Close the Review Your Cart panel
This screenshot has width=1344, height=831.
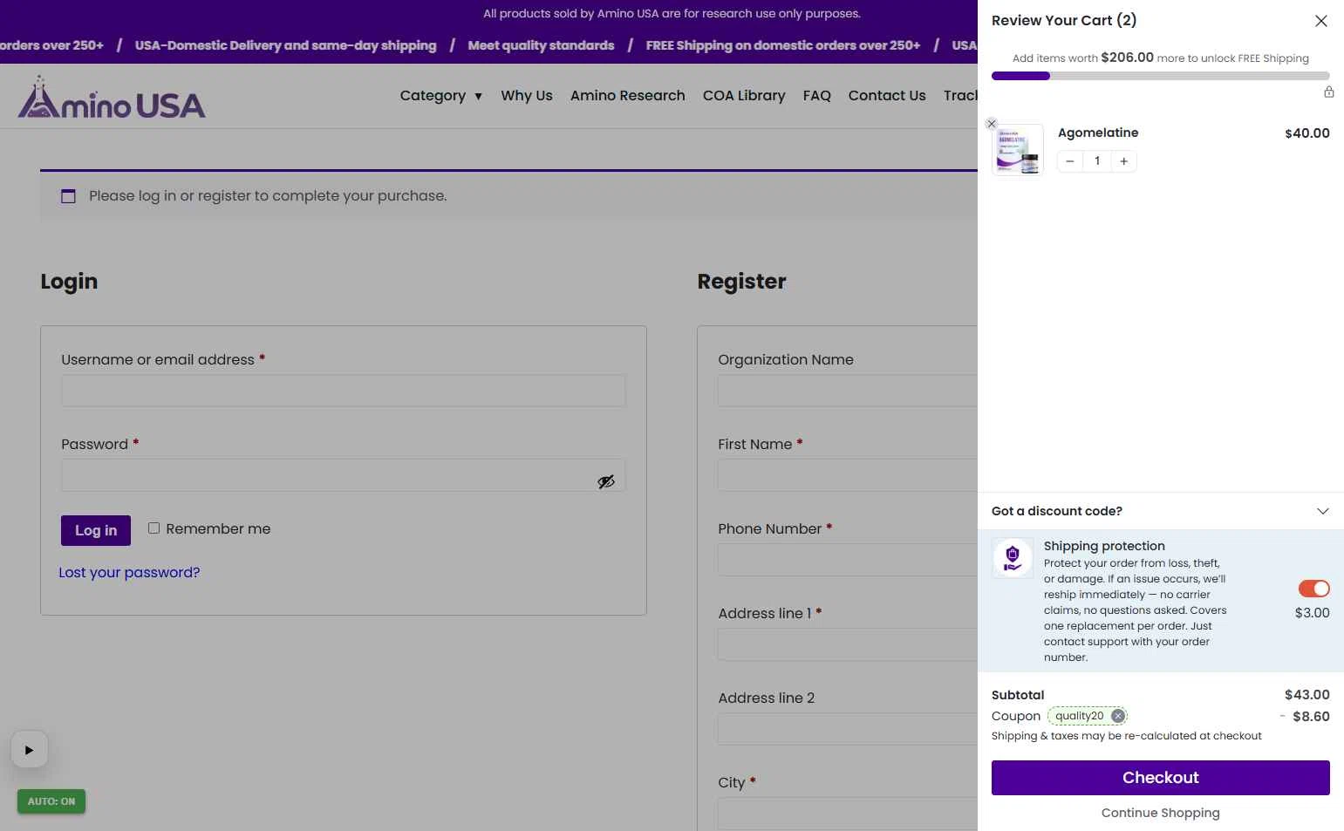1321,21
